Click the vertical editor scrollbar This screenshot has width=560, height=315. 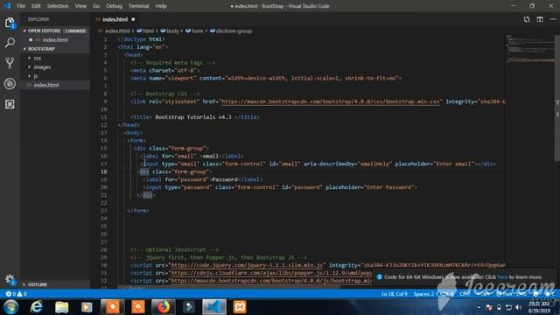[556, 98]
